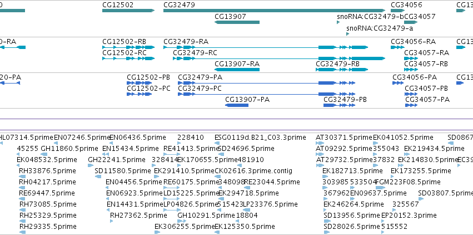Click EST RH04217.5prime label
The width and height of the screenshot is (473, 235).
coord(47,182)
